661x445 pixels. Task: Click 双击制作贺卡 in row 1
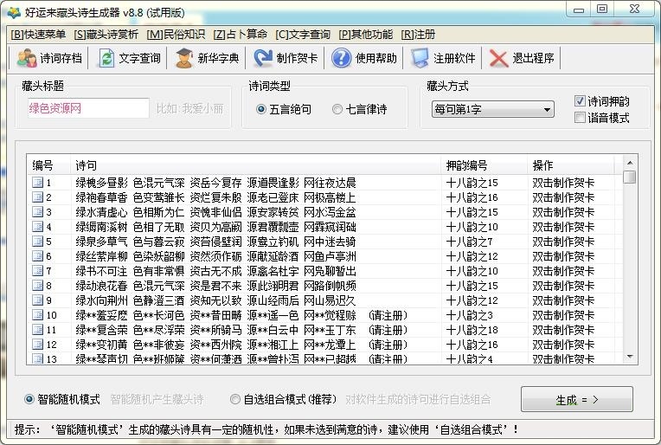coord(563,183)
